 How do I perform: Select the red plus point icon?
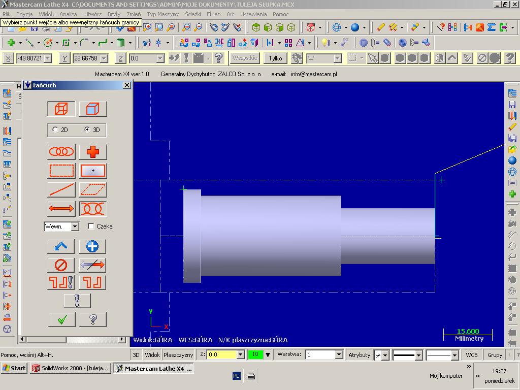tap(93, 152)
